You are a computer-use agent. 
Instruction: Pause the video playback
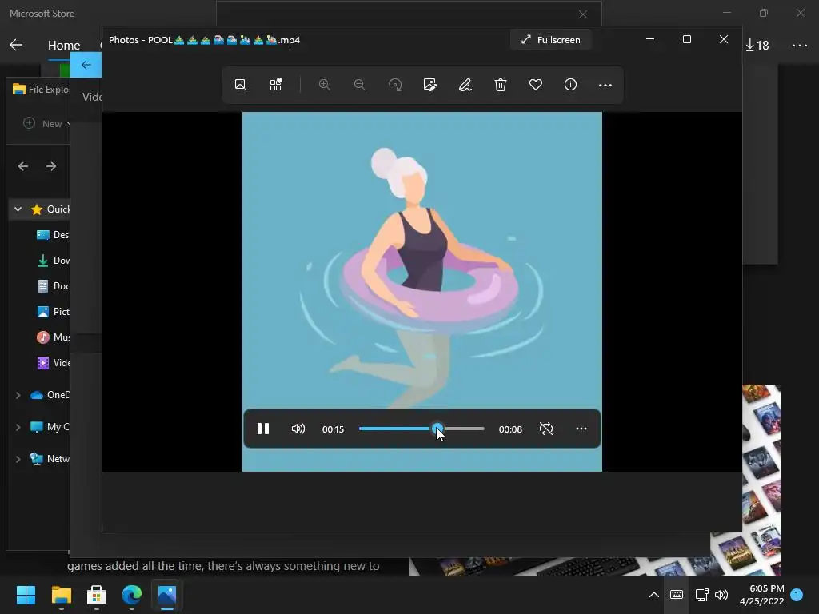262,429
